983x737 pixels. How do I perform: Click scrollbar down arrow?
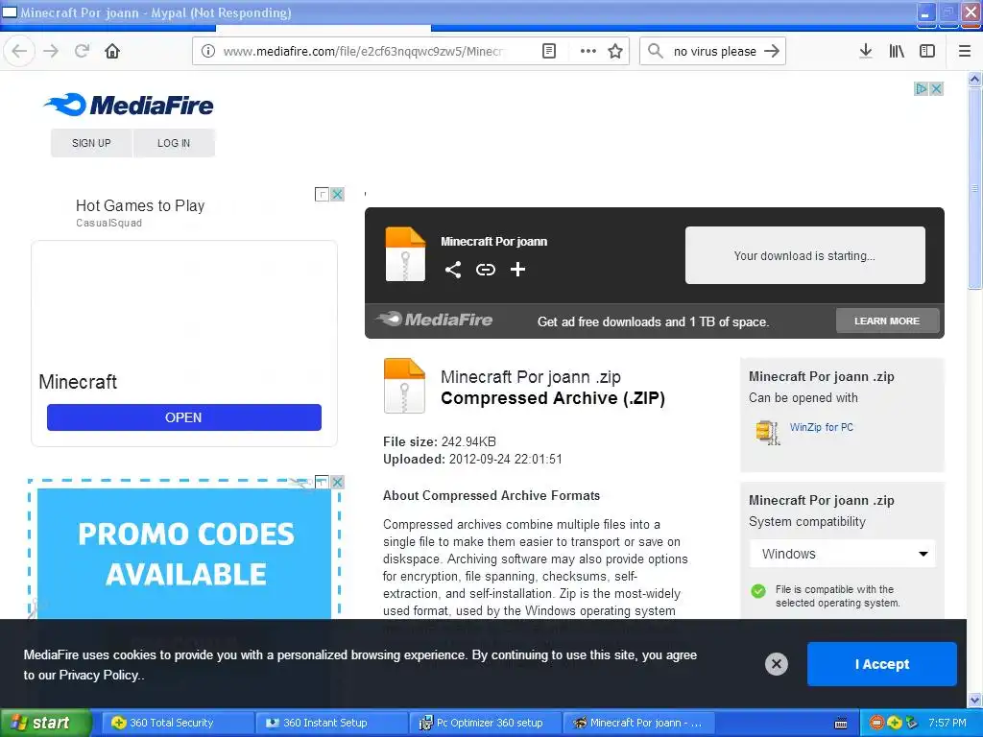(974, 700)
